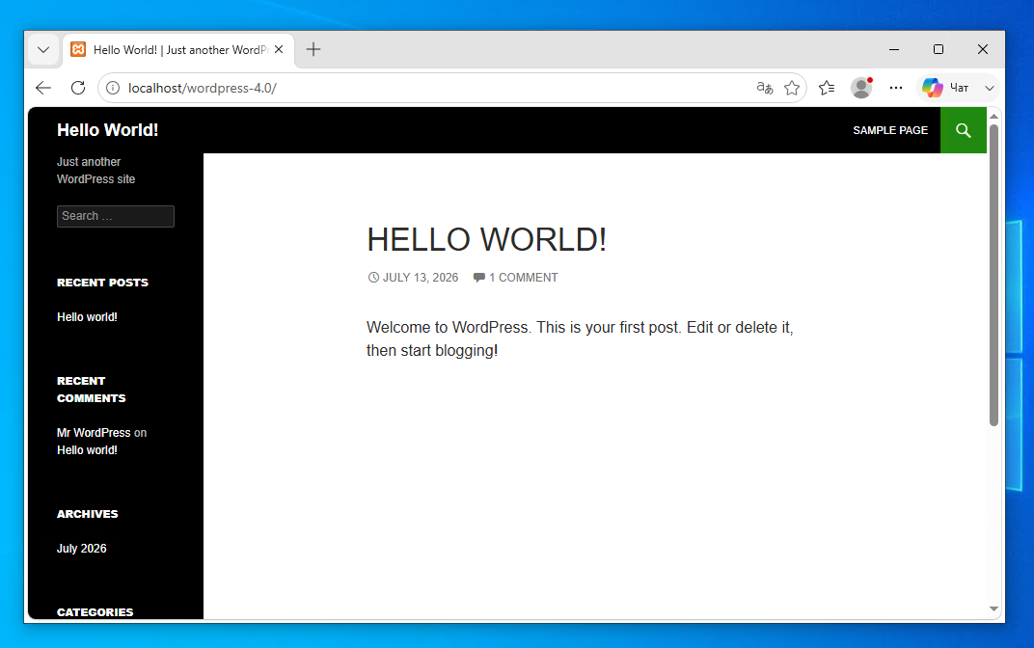The image size is (1034, 648).
Task: Open the favorites list icon
Action: [x=827, y=88]
